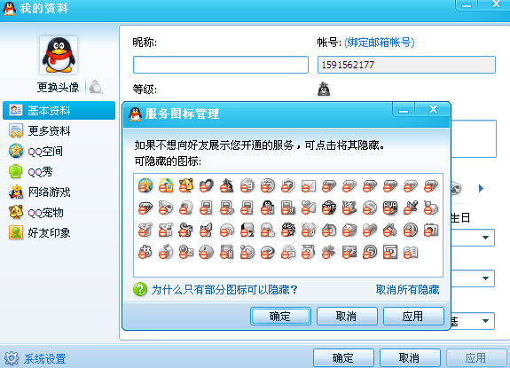The width and height of the screenshot is (510, 368).
Task: Open 更多资料 section
Action: pyautogui.click(x=40, y=130)
